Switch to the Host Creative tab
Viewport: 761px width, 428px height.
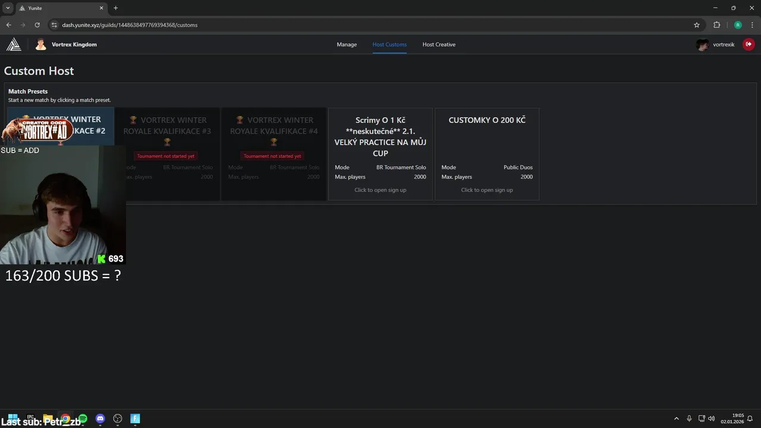pos(439,45)
